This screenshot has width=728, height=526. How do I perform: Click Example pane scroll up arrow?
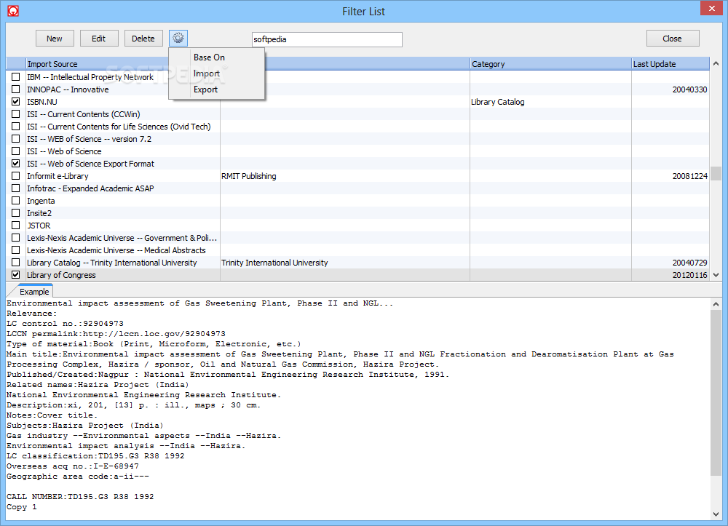716,304
